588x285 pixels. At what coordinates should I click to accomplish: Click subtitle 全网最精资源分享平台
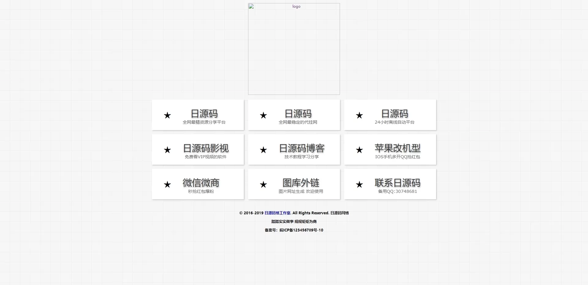pos(204,122)
